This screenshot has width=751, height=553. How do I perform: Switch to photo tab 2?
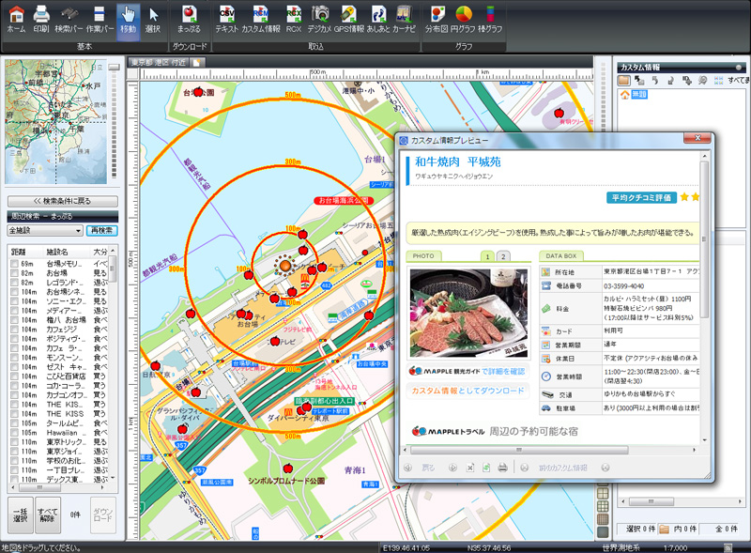[503, 256]
